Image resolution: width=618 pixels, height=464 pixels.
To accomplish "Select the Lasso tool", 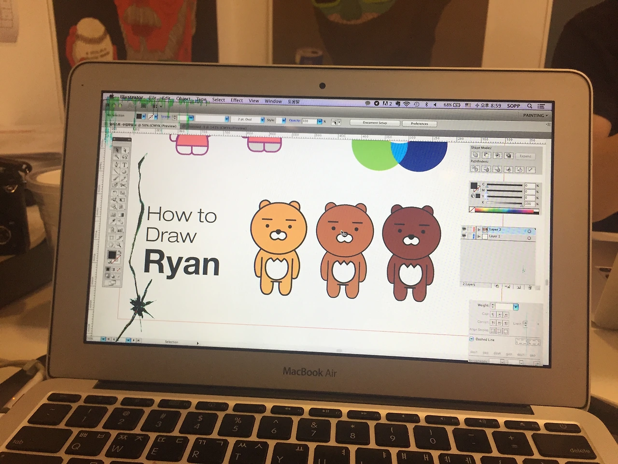I will [125, 158].
